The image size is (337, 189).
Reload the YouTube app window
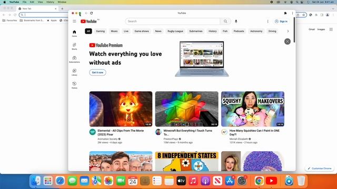click(x=91, y=13)
